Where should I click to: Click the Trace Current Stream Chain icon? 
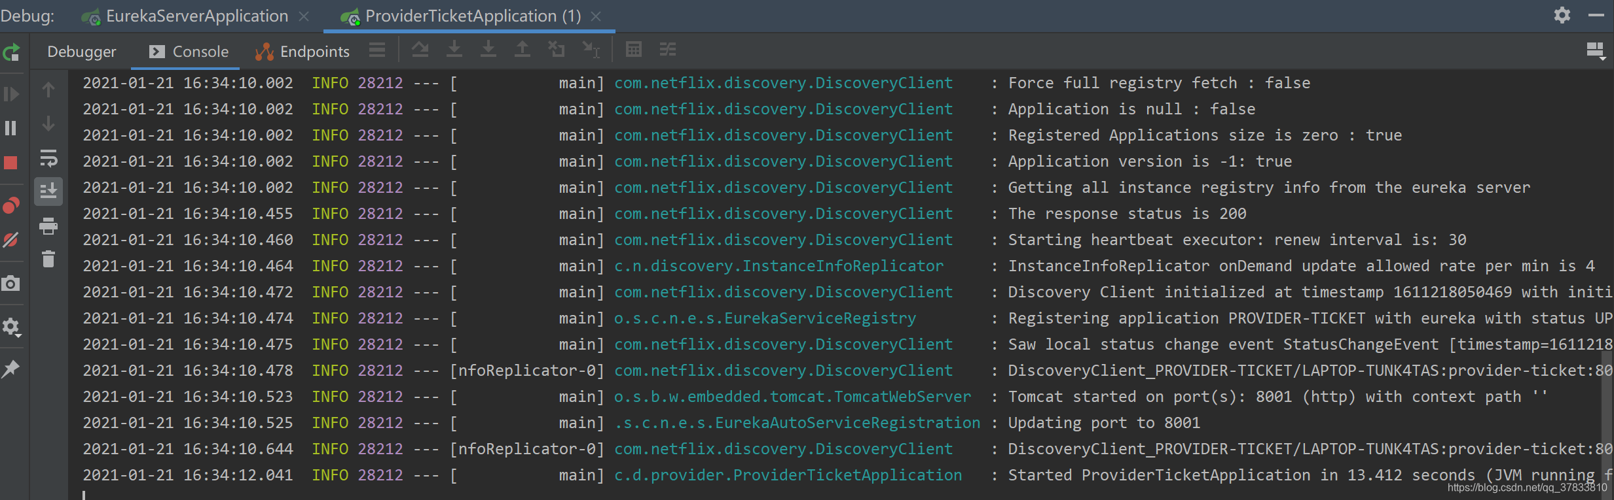click(x=668, y=50)
